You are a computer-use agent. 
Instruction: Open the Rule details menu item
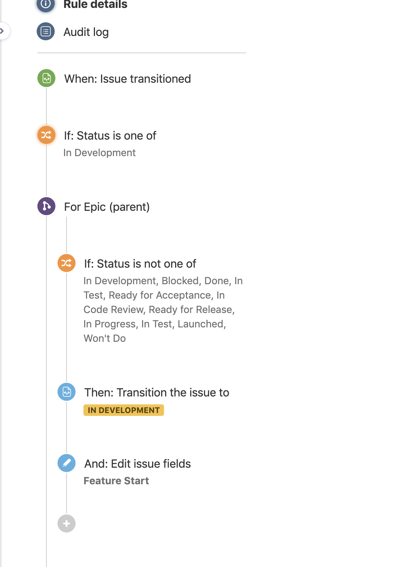pos(95,5)
